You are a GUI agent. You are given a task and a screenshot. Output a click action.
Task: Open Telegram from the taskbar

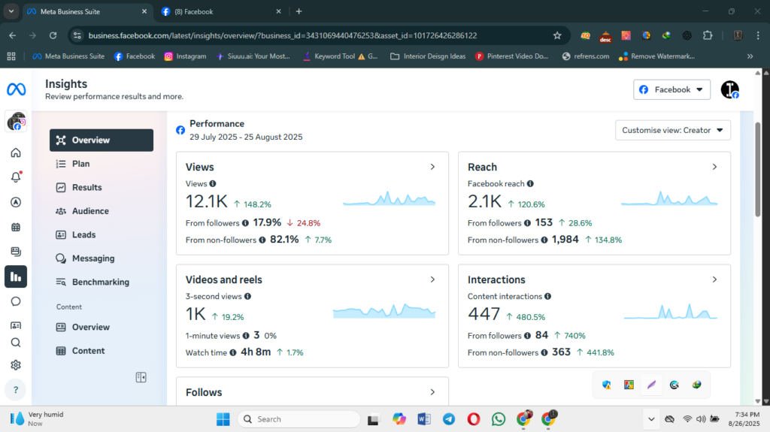pos(449,419)
